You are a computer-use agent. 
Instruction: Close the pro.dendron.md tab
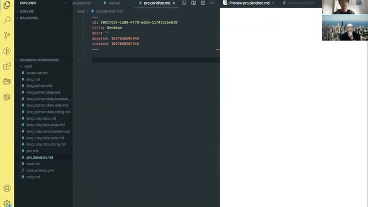coord(174,3)
